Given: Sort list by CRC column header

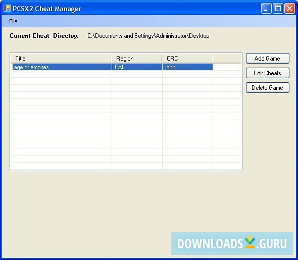Looking at the screenshot, I should pyautogui.click(x=187, y=58).
